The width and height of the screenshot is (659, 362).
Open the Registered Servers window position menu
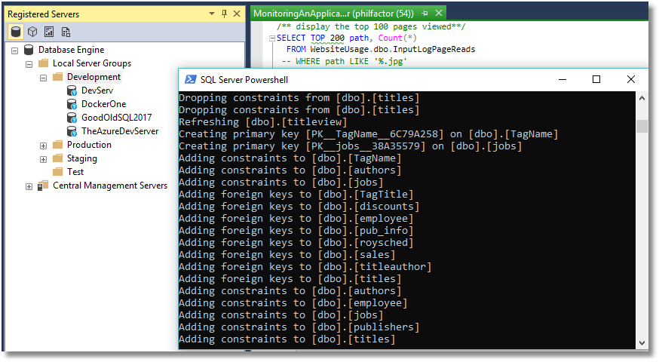212,14
